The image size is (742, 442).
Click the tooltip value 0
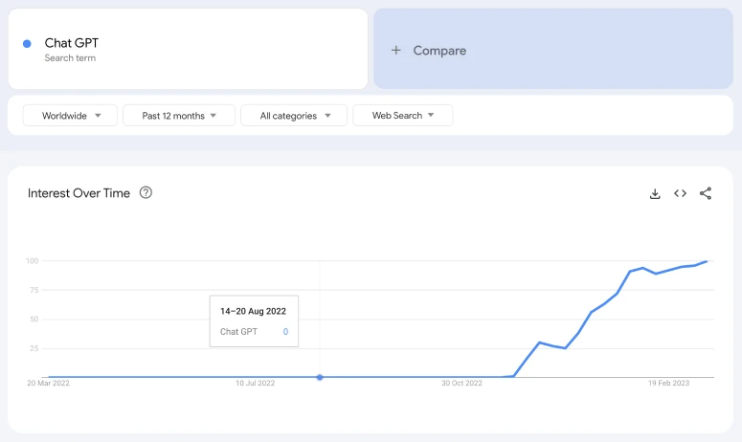tap(285, 332)
